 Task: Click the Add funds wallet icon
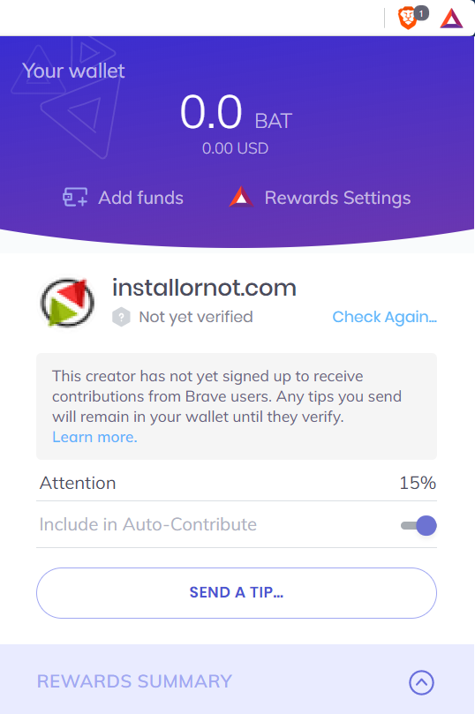pyautogui.click(x=75, y=198)
